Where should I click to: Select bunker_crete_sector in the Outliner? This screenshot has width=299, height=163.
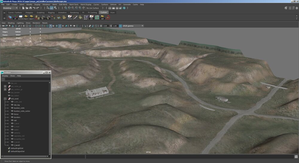(x=22, y=111)
